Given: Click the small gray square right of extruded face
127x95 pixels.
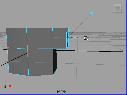Looking at the screenshot, I should (71, 38).
